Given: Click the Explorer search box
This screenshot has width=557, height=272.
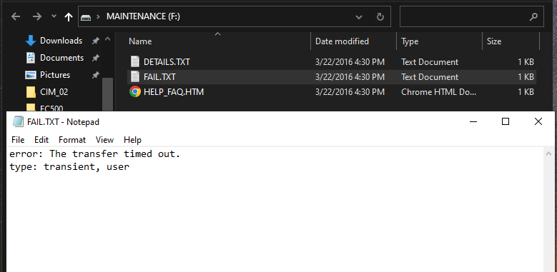Looking at the screenshot, I should pos(471,16).
